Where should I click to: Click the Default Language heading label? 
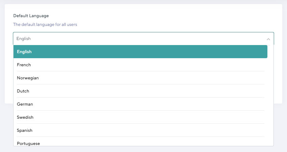click(x=31, y=16)
